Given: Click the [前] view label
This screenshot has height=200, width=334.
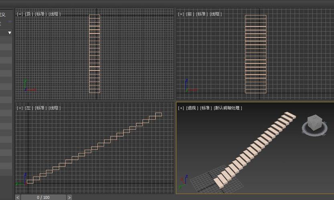Looking at the screenshot, I should pyautogui.click(x=190, y=14).
